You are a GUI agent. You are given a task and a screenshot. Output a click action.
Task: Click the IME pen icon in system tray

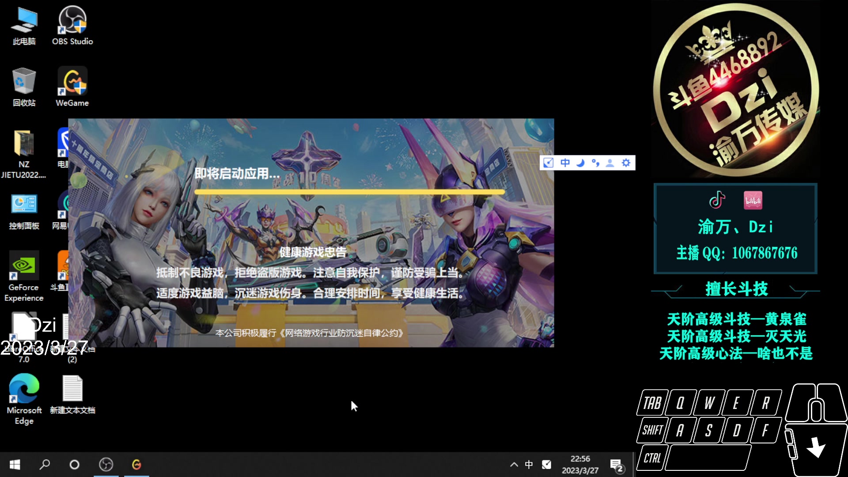coord(547,465)
